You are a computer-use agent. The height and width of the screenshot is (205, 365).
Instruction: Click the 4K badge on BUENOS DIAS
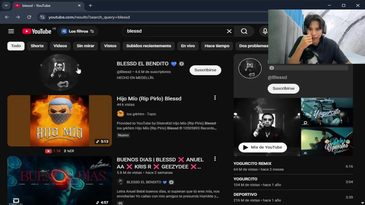pyautogui.click(x=120, y=203)
